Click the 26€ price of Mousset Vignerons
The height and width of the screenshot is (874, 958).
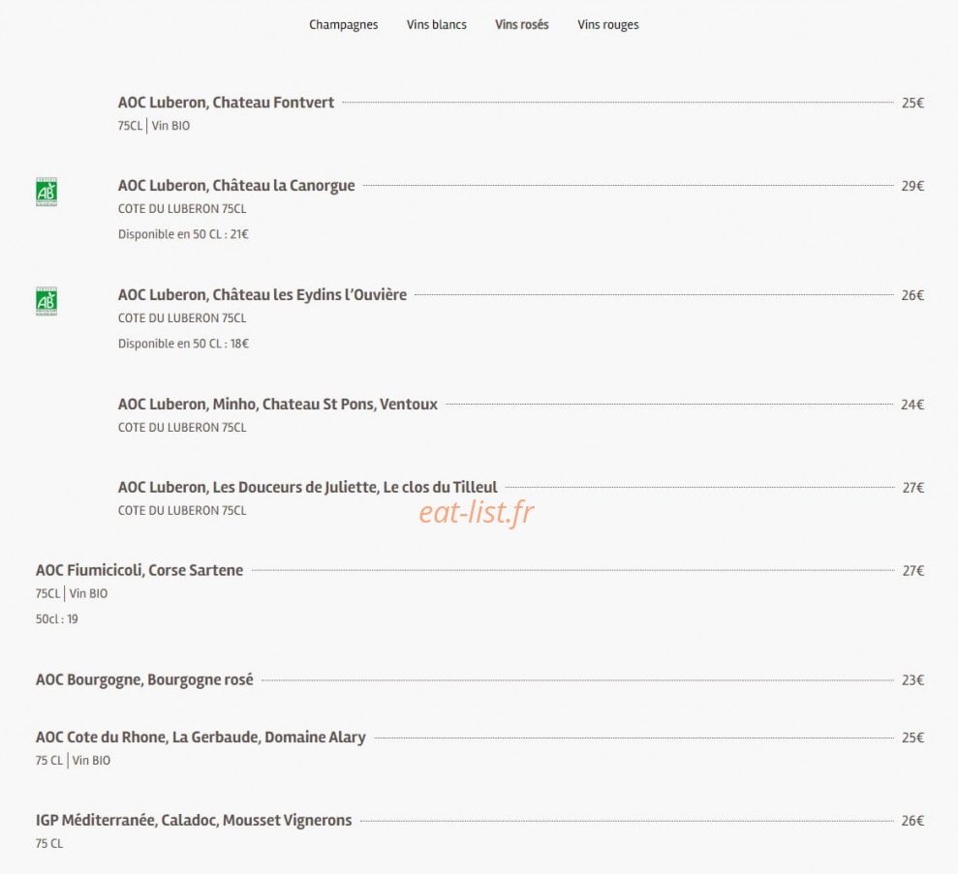(x=912, y=821)
